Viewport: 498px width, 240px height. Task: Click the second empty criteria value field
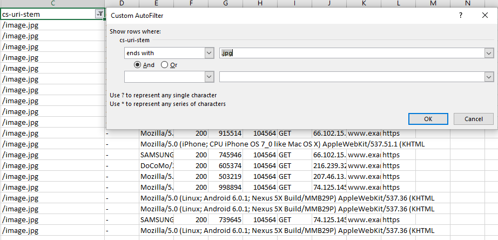pyautogui.click(x=351, y=77)
